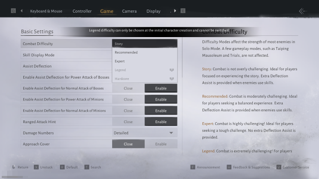
Task: Click the Search label
Action: pos(96,167)
